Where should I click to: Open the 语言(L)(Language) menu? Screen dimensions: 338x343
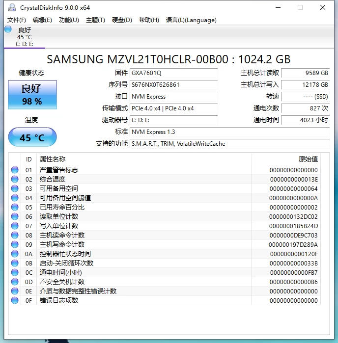(x=191, y=20)
